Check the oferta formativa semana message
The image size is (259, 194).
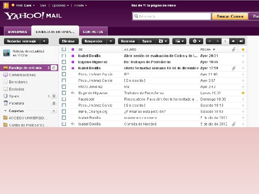tap(64, 68)
